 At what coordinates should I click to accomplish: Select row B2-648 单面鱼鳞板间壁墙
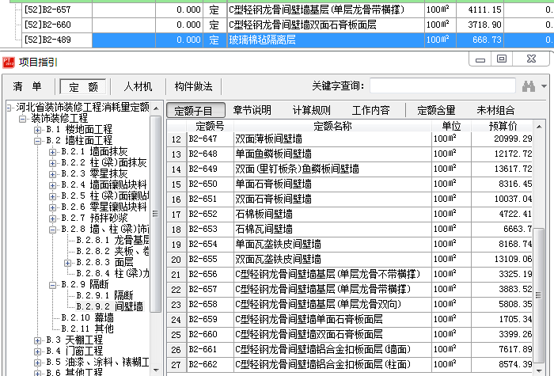(350, 154)
